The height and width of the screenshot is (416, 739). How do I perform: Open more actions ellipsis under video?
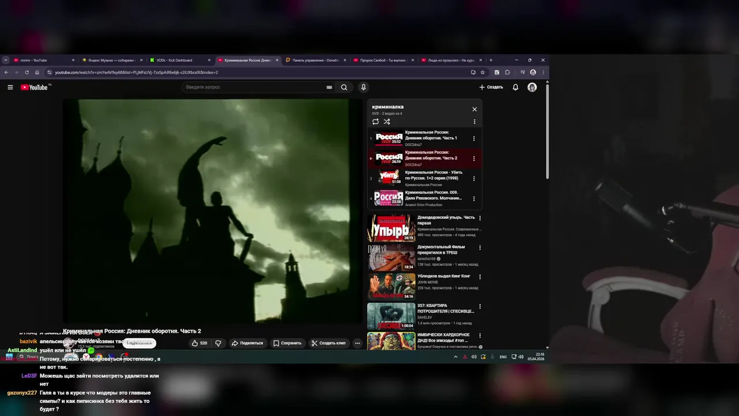point(357,343)
